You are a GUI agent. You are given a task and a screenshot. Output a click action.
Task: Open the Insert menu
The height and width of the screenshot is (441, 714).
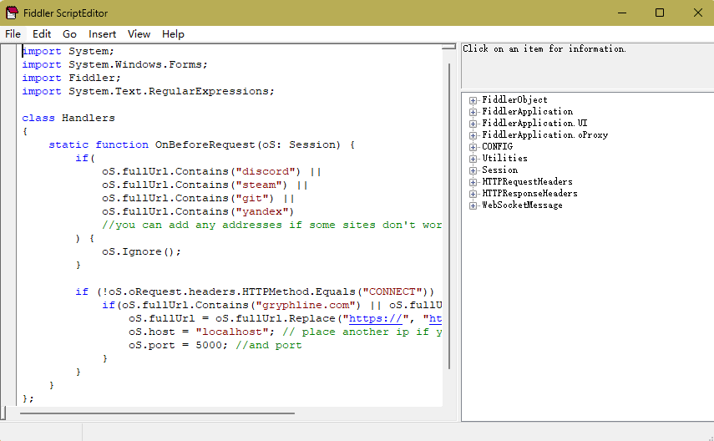tap(103, 34)
